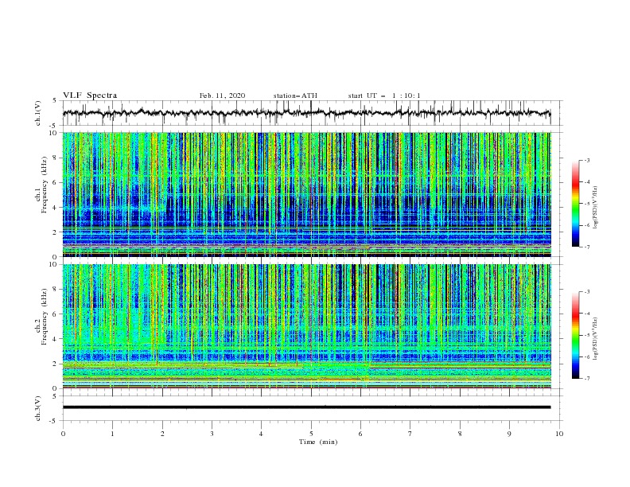Click the "ch.1(V)" waveform axis label

coord(38,113)
